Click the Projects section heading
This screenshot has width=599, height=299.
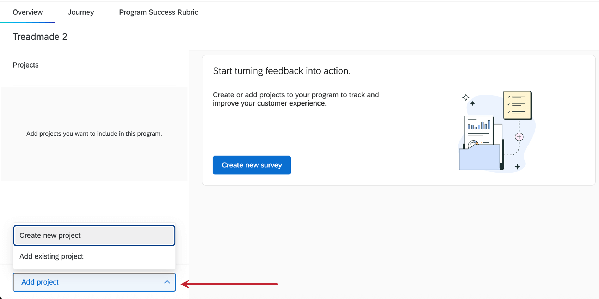click(x=26, y=65)
